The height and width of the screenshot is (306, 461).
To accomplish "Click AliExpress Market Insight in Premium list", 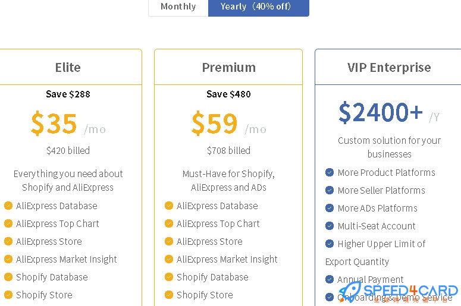I will [x=227, y=259].
